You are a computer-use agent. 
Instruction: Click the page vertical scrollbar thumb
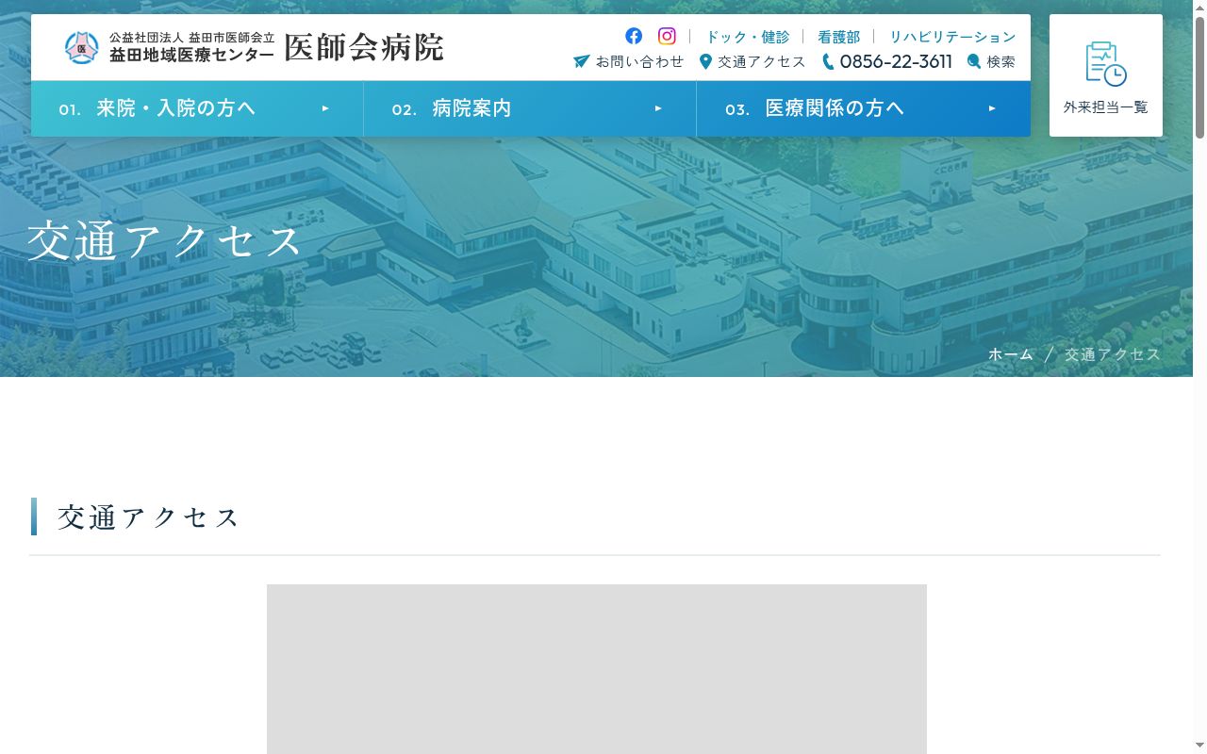coord(1199,77)
